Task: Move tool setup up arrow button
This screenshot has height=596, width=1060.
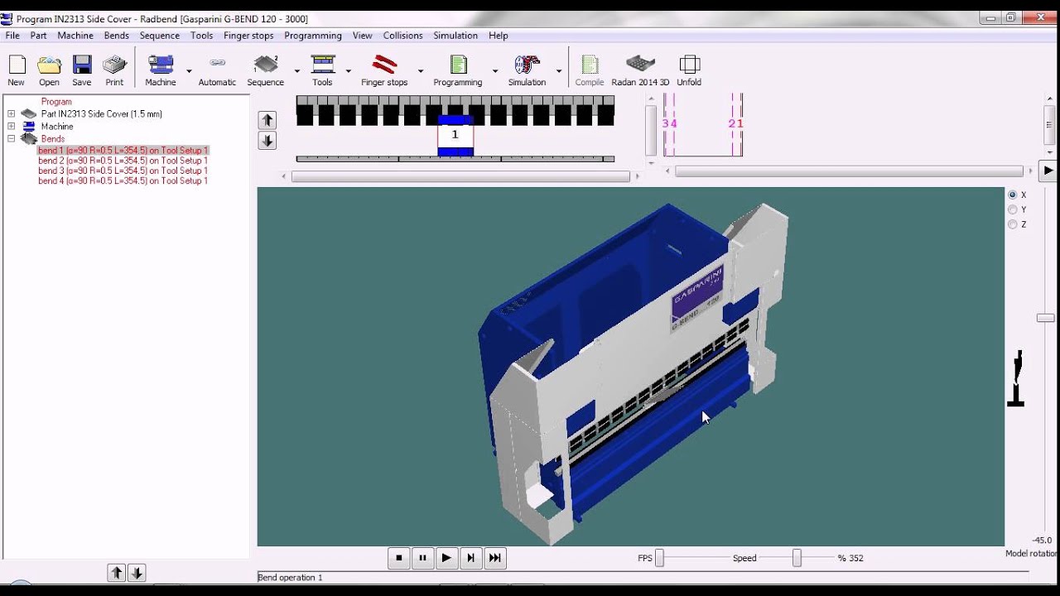Action: coord(267,120)
